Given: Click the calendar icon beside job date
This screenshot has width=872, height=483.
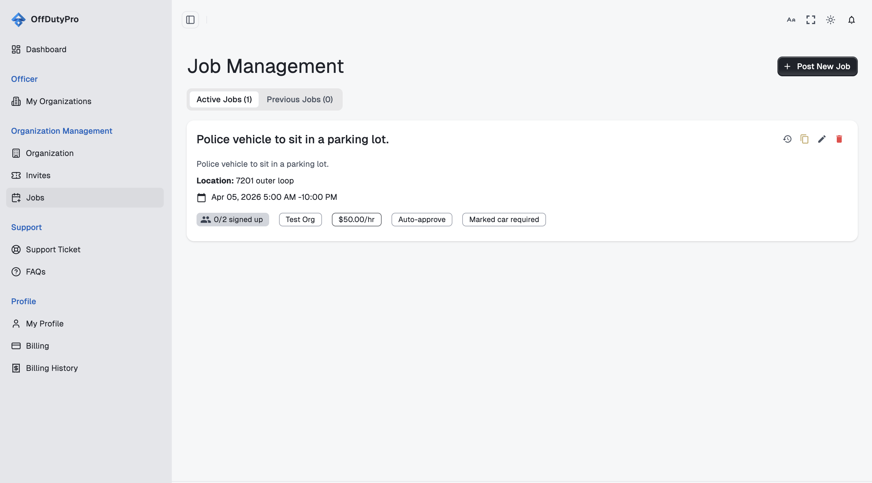Looking at the screenshot, I should (201, 197).
